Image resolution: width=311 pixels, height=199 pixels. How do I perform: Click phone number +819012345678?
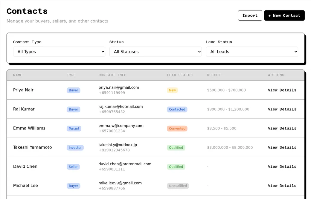114,150
